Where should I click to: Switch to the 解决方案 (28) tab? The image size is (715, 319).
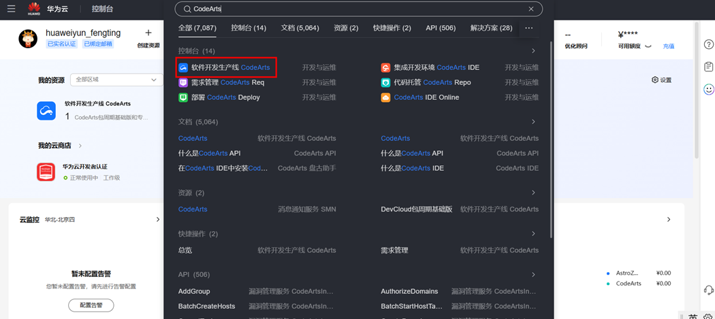coord(492,28)
